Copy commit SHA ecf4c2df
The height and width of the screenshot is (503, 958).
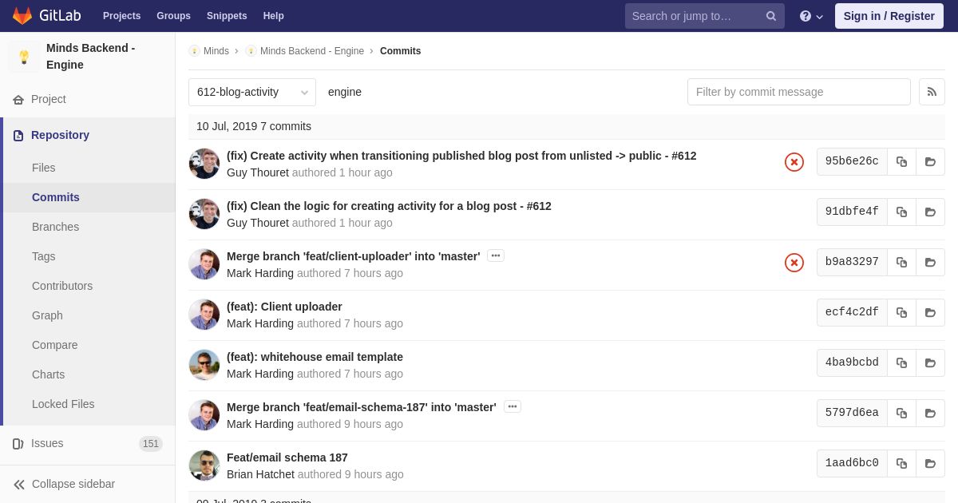pyautogui.click(x=901, y=312)
